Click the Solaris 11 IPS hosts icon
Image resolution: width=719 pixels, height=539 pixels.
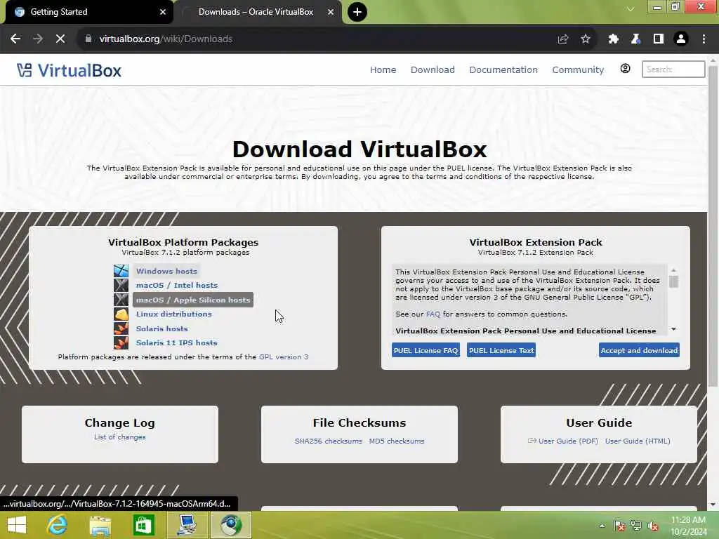121,342
